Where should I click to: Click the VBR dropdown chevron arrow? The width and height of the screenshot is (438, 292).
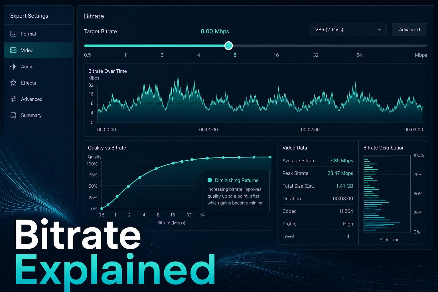pos(379,30)
